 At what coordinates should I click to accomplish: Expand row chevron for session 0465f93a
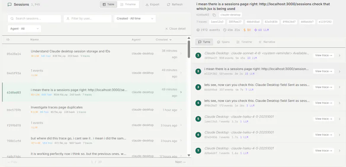[x=181, y=73]
